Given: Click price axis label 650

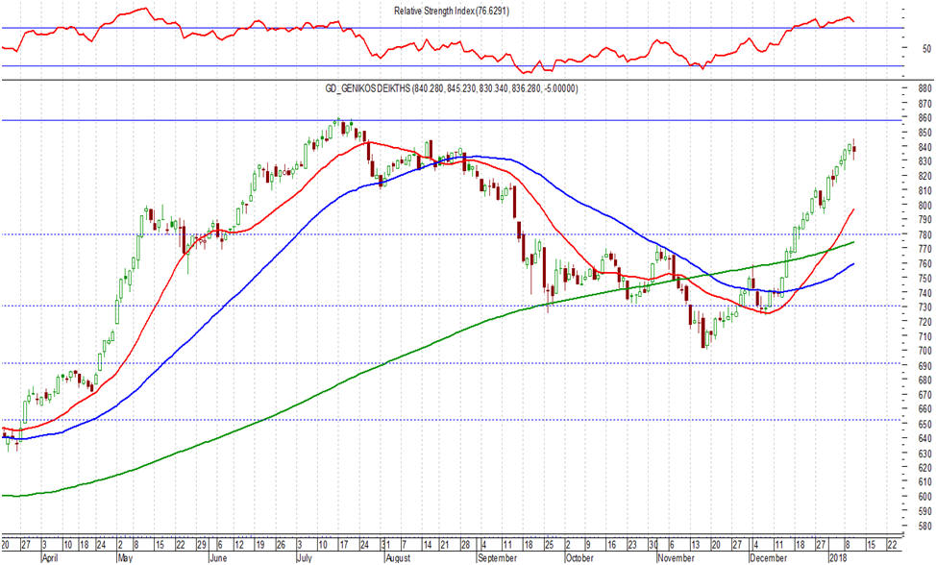Looking at the screenshot, I should tap(924, 424).
